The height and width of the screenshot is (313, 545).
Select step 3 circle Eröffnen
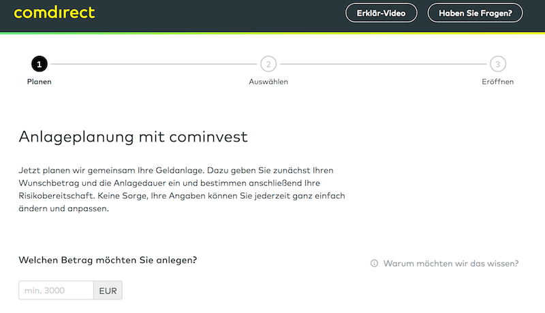[498, 64]
